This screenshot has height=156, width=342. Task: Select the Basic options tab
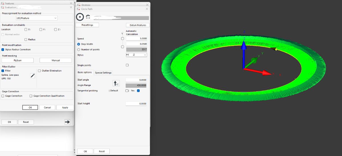85,72
